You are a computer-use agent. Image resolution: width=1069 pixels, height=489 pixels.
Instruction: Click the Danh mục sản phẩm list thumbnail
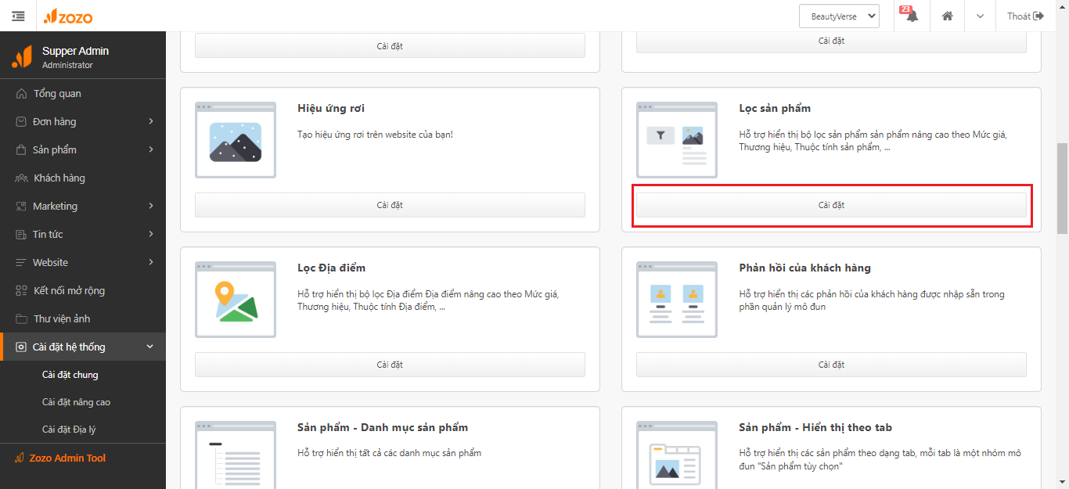point(236,455)
